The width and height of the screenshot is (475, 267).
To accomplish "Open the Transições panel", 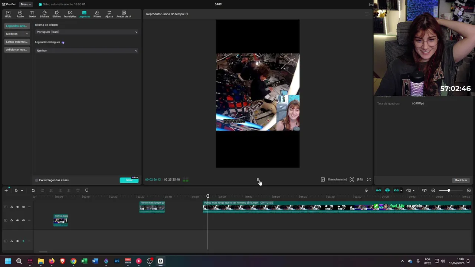I will pyautogui.click(x=70, y=14).
